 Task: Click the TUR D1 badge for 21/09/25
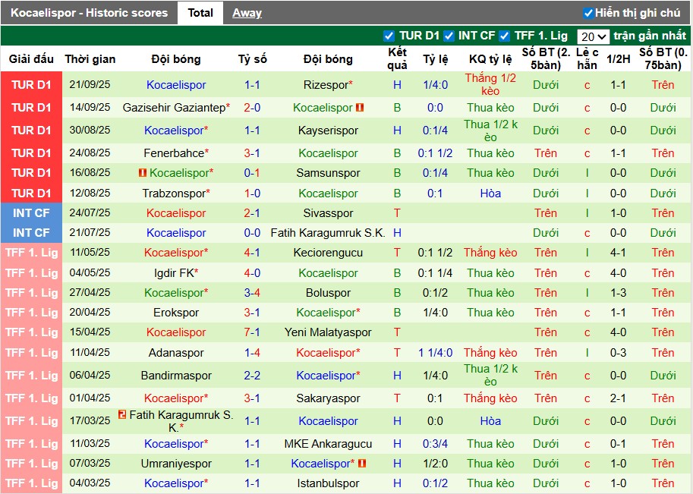point(31,85)
